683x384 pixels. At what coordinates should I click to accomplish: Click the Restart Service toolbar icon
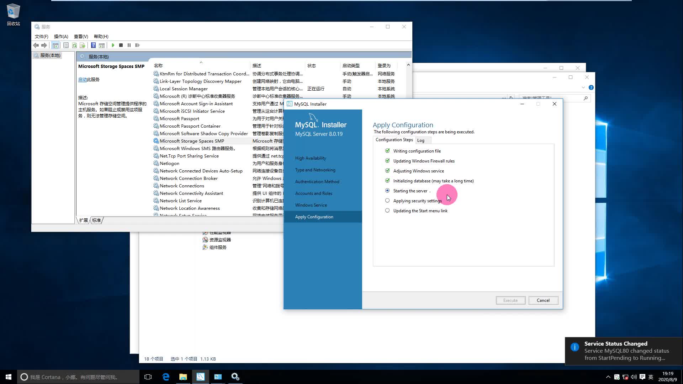pyautogui.click(x=138, y=45)
